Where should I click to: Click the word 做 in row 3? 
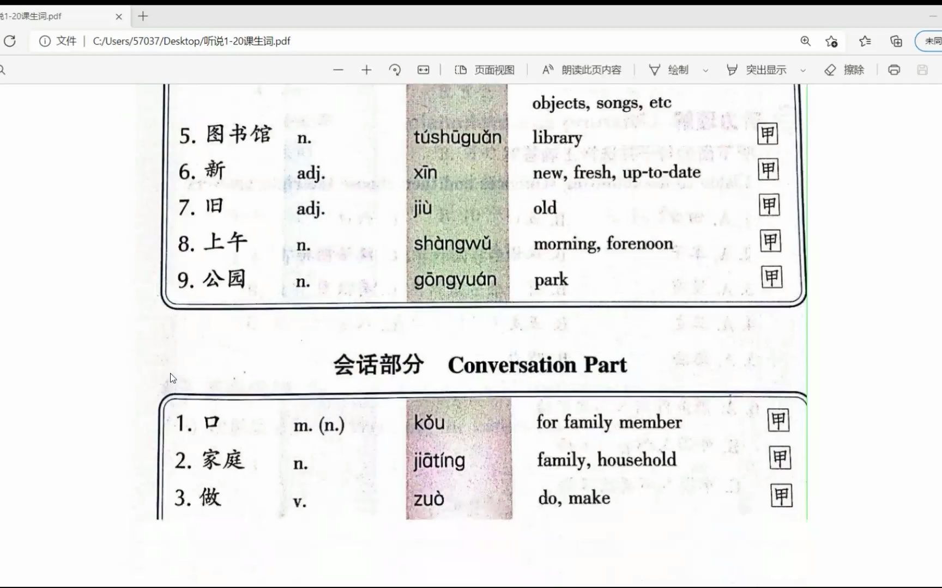210,497
